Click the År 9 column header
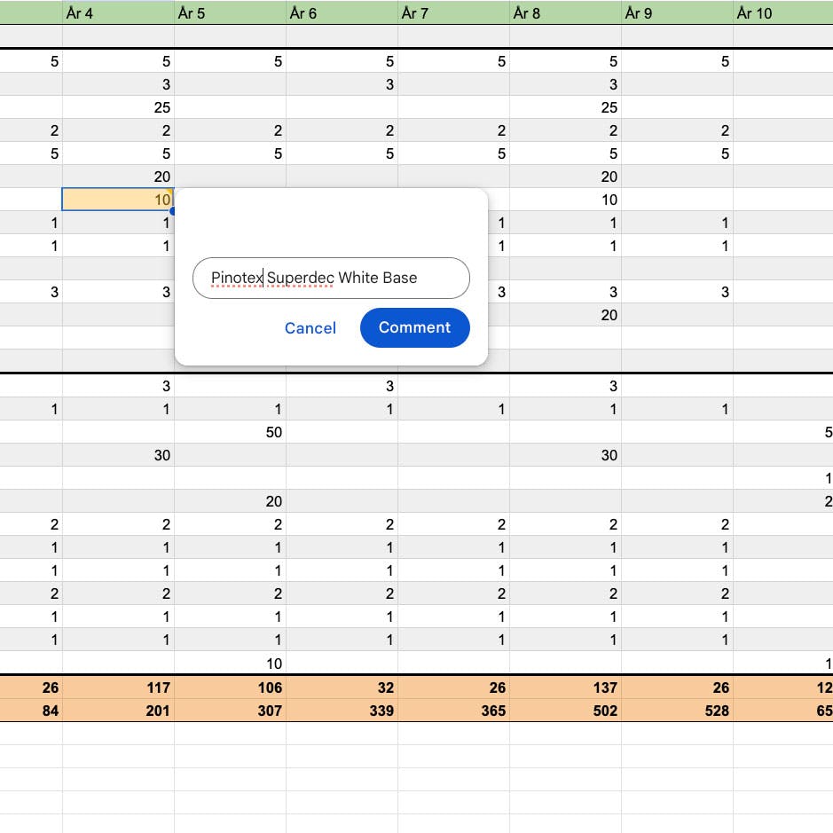The height and width of the screenshot is (833, 833). coord(677,13)
